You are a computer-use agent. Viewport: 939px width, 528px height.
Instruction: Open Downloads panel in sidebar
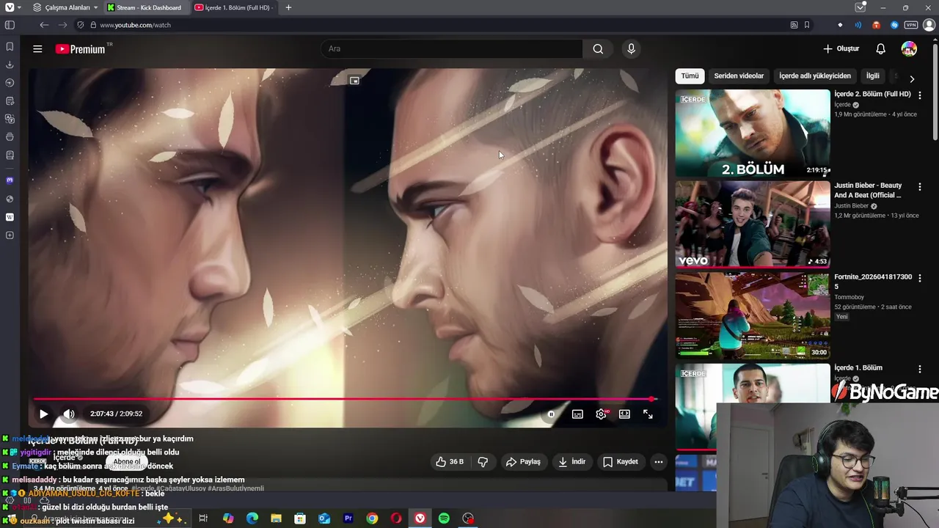click(10, 65)
